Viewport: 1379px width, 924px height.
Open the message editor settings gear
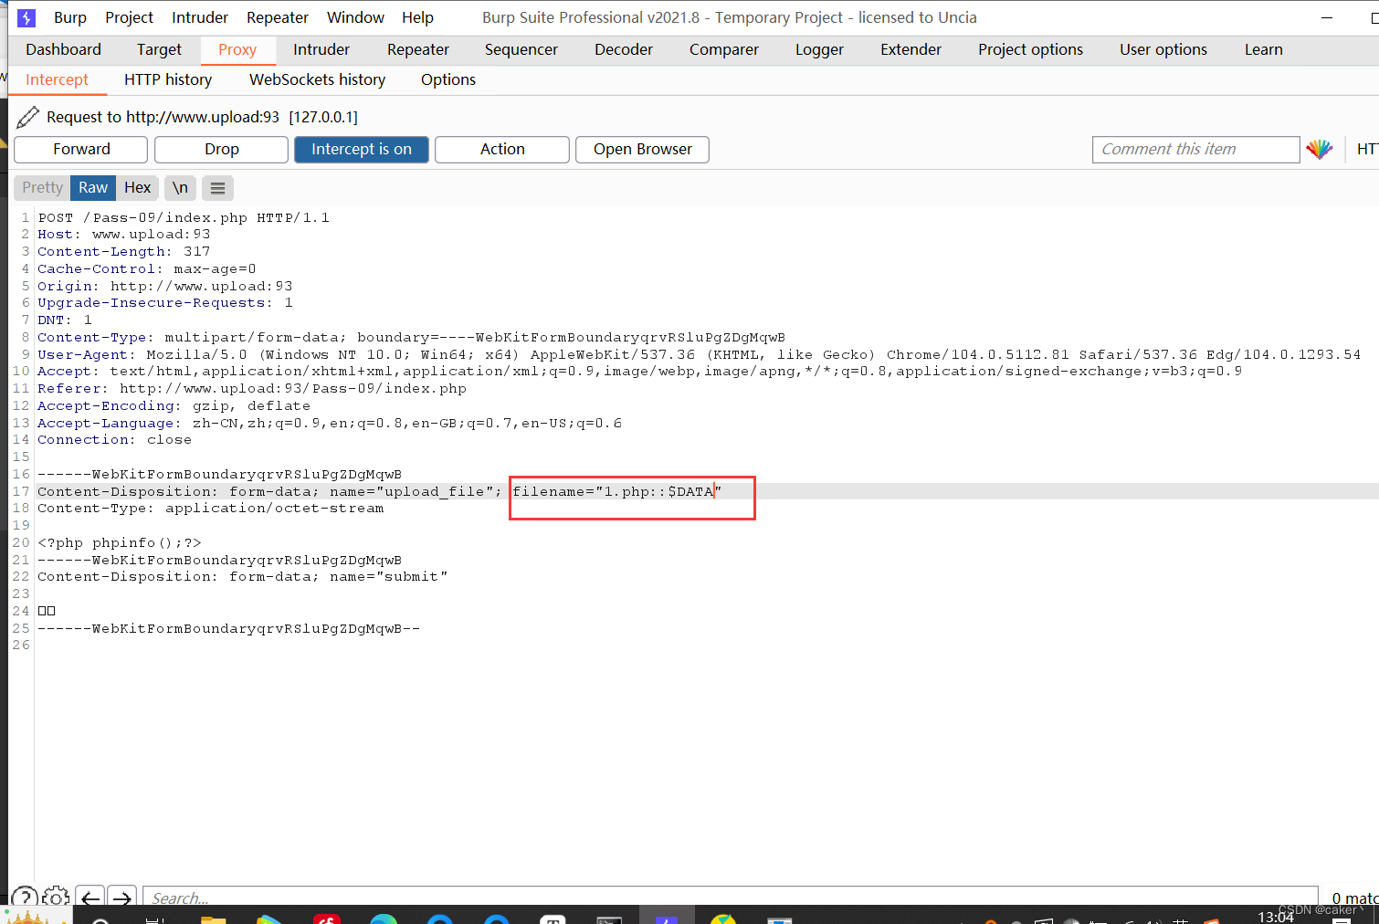(55, 898)
